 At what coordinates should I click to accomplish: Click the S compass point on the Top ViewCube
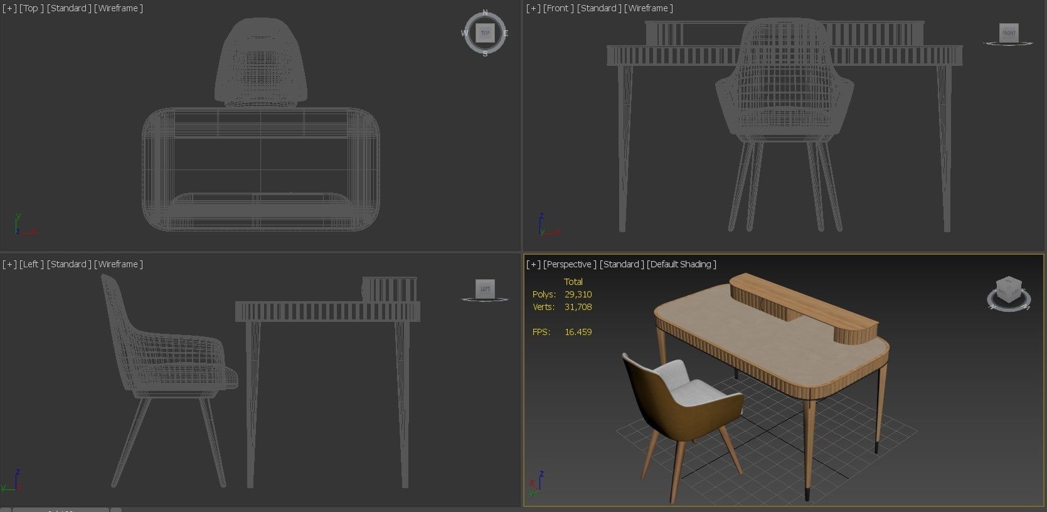pos(485,54)
